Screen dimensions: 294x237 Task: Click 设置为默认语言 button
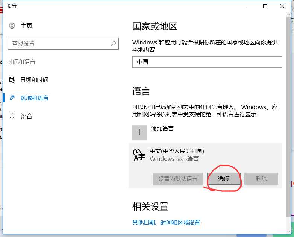coord(178,179)
